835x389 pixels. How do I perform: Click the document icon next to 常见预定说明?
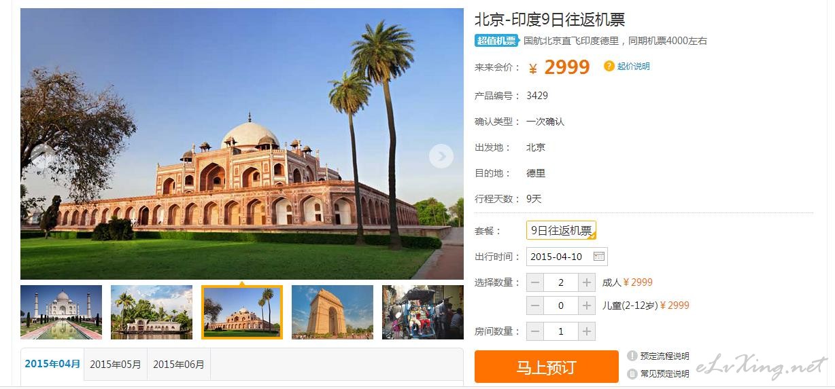click(632, 373)
